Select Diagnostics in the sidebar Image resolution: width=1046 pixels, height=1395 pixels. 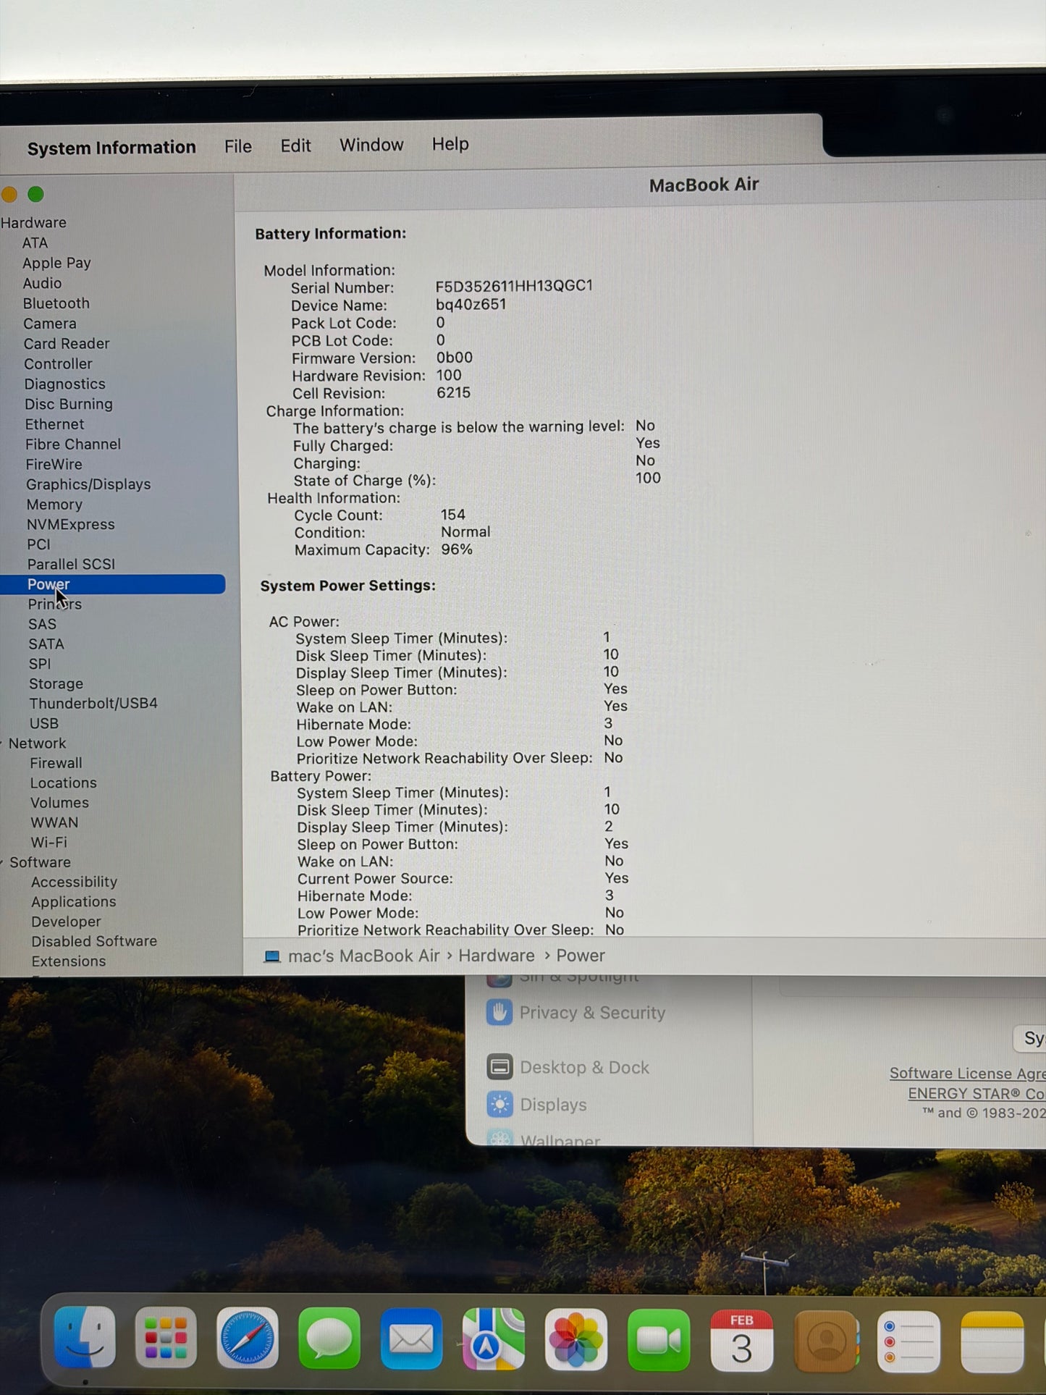click(x=64, y=384)
